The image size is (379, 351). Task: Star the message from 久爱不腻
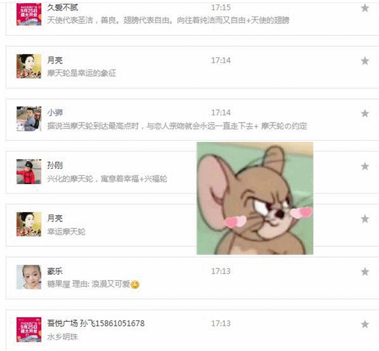[x=364, y=8]
